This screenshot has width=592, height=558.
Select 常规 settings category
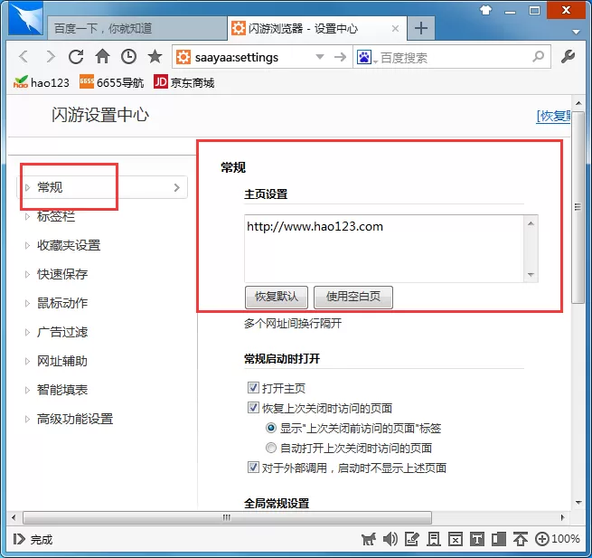103,187
